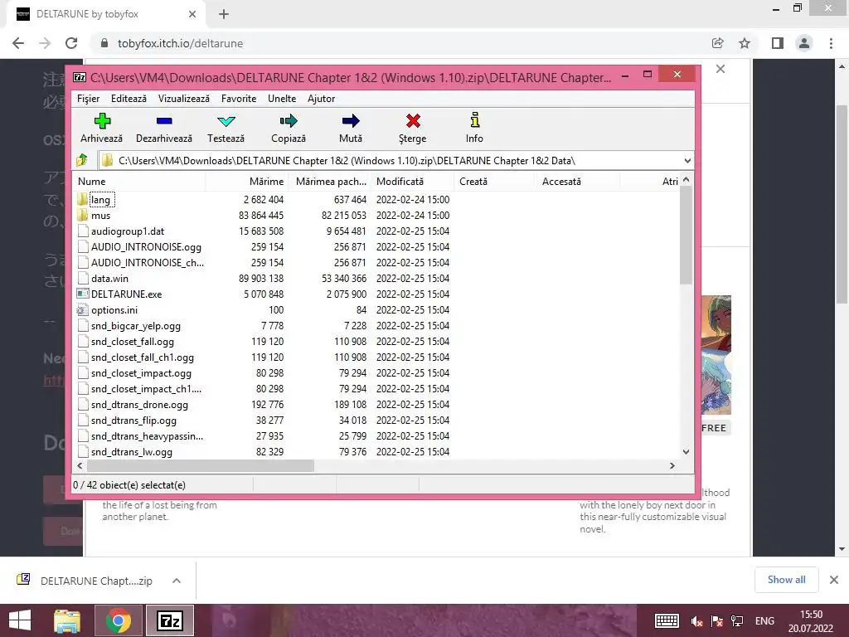This screenshot has height=637, width=849.
Task: Select the DELTARUNE.exe file icon
Action: point(83,294)
